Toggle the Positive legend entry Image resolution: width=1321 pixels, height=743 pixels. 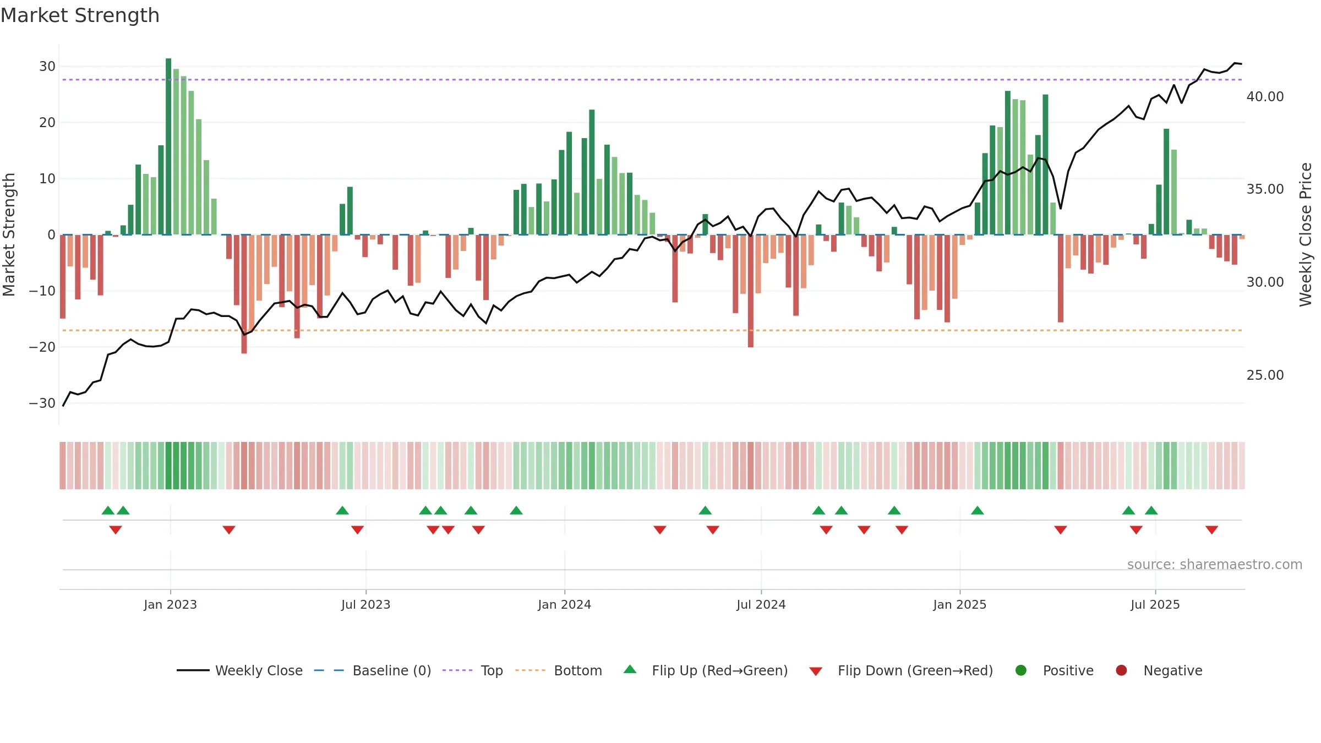click(1054, 670)
